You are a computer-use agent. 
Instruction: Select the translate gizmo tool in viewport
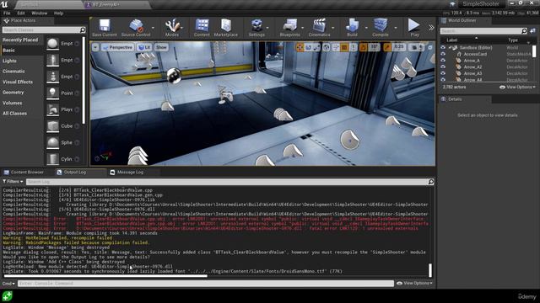pos(300,47)
